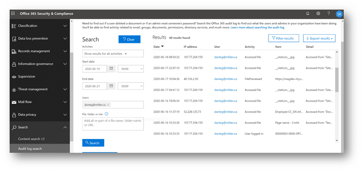Screen dimensions: 363x172
Task: Open the Export results dropdown
Action: click(x=319, y=38)
